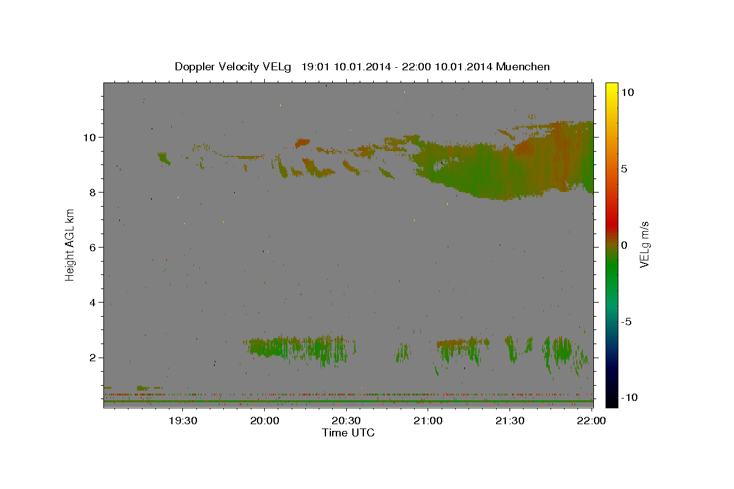
Task: Click the 19:30 time tick label
Action: (x=183, y=421)
